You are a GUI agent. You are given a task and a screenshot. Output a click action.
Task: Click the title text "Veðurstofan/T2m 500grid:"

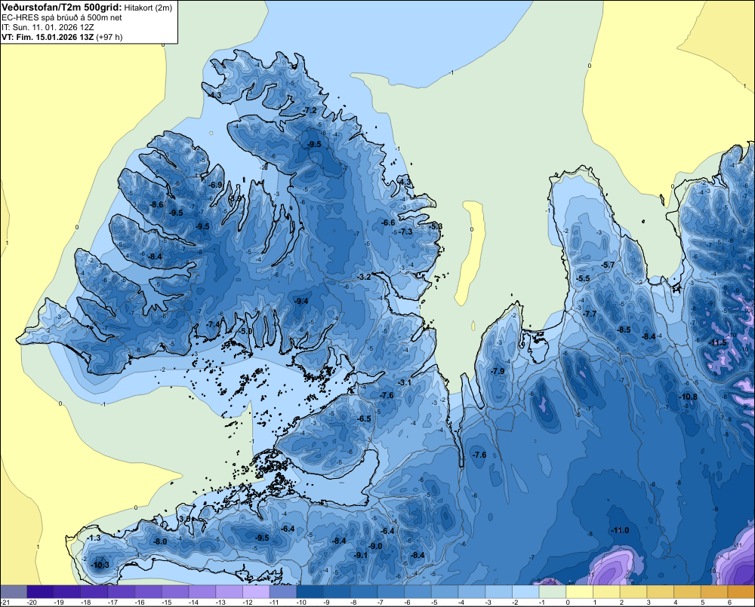pyautogui.click(x=62, y=8)
